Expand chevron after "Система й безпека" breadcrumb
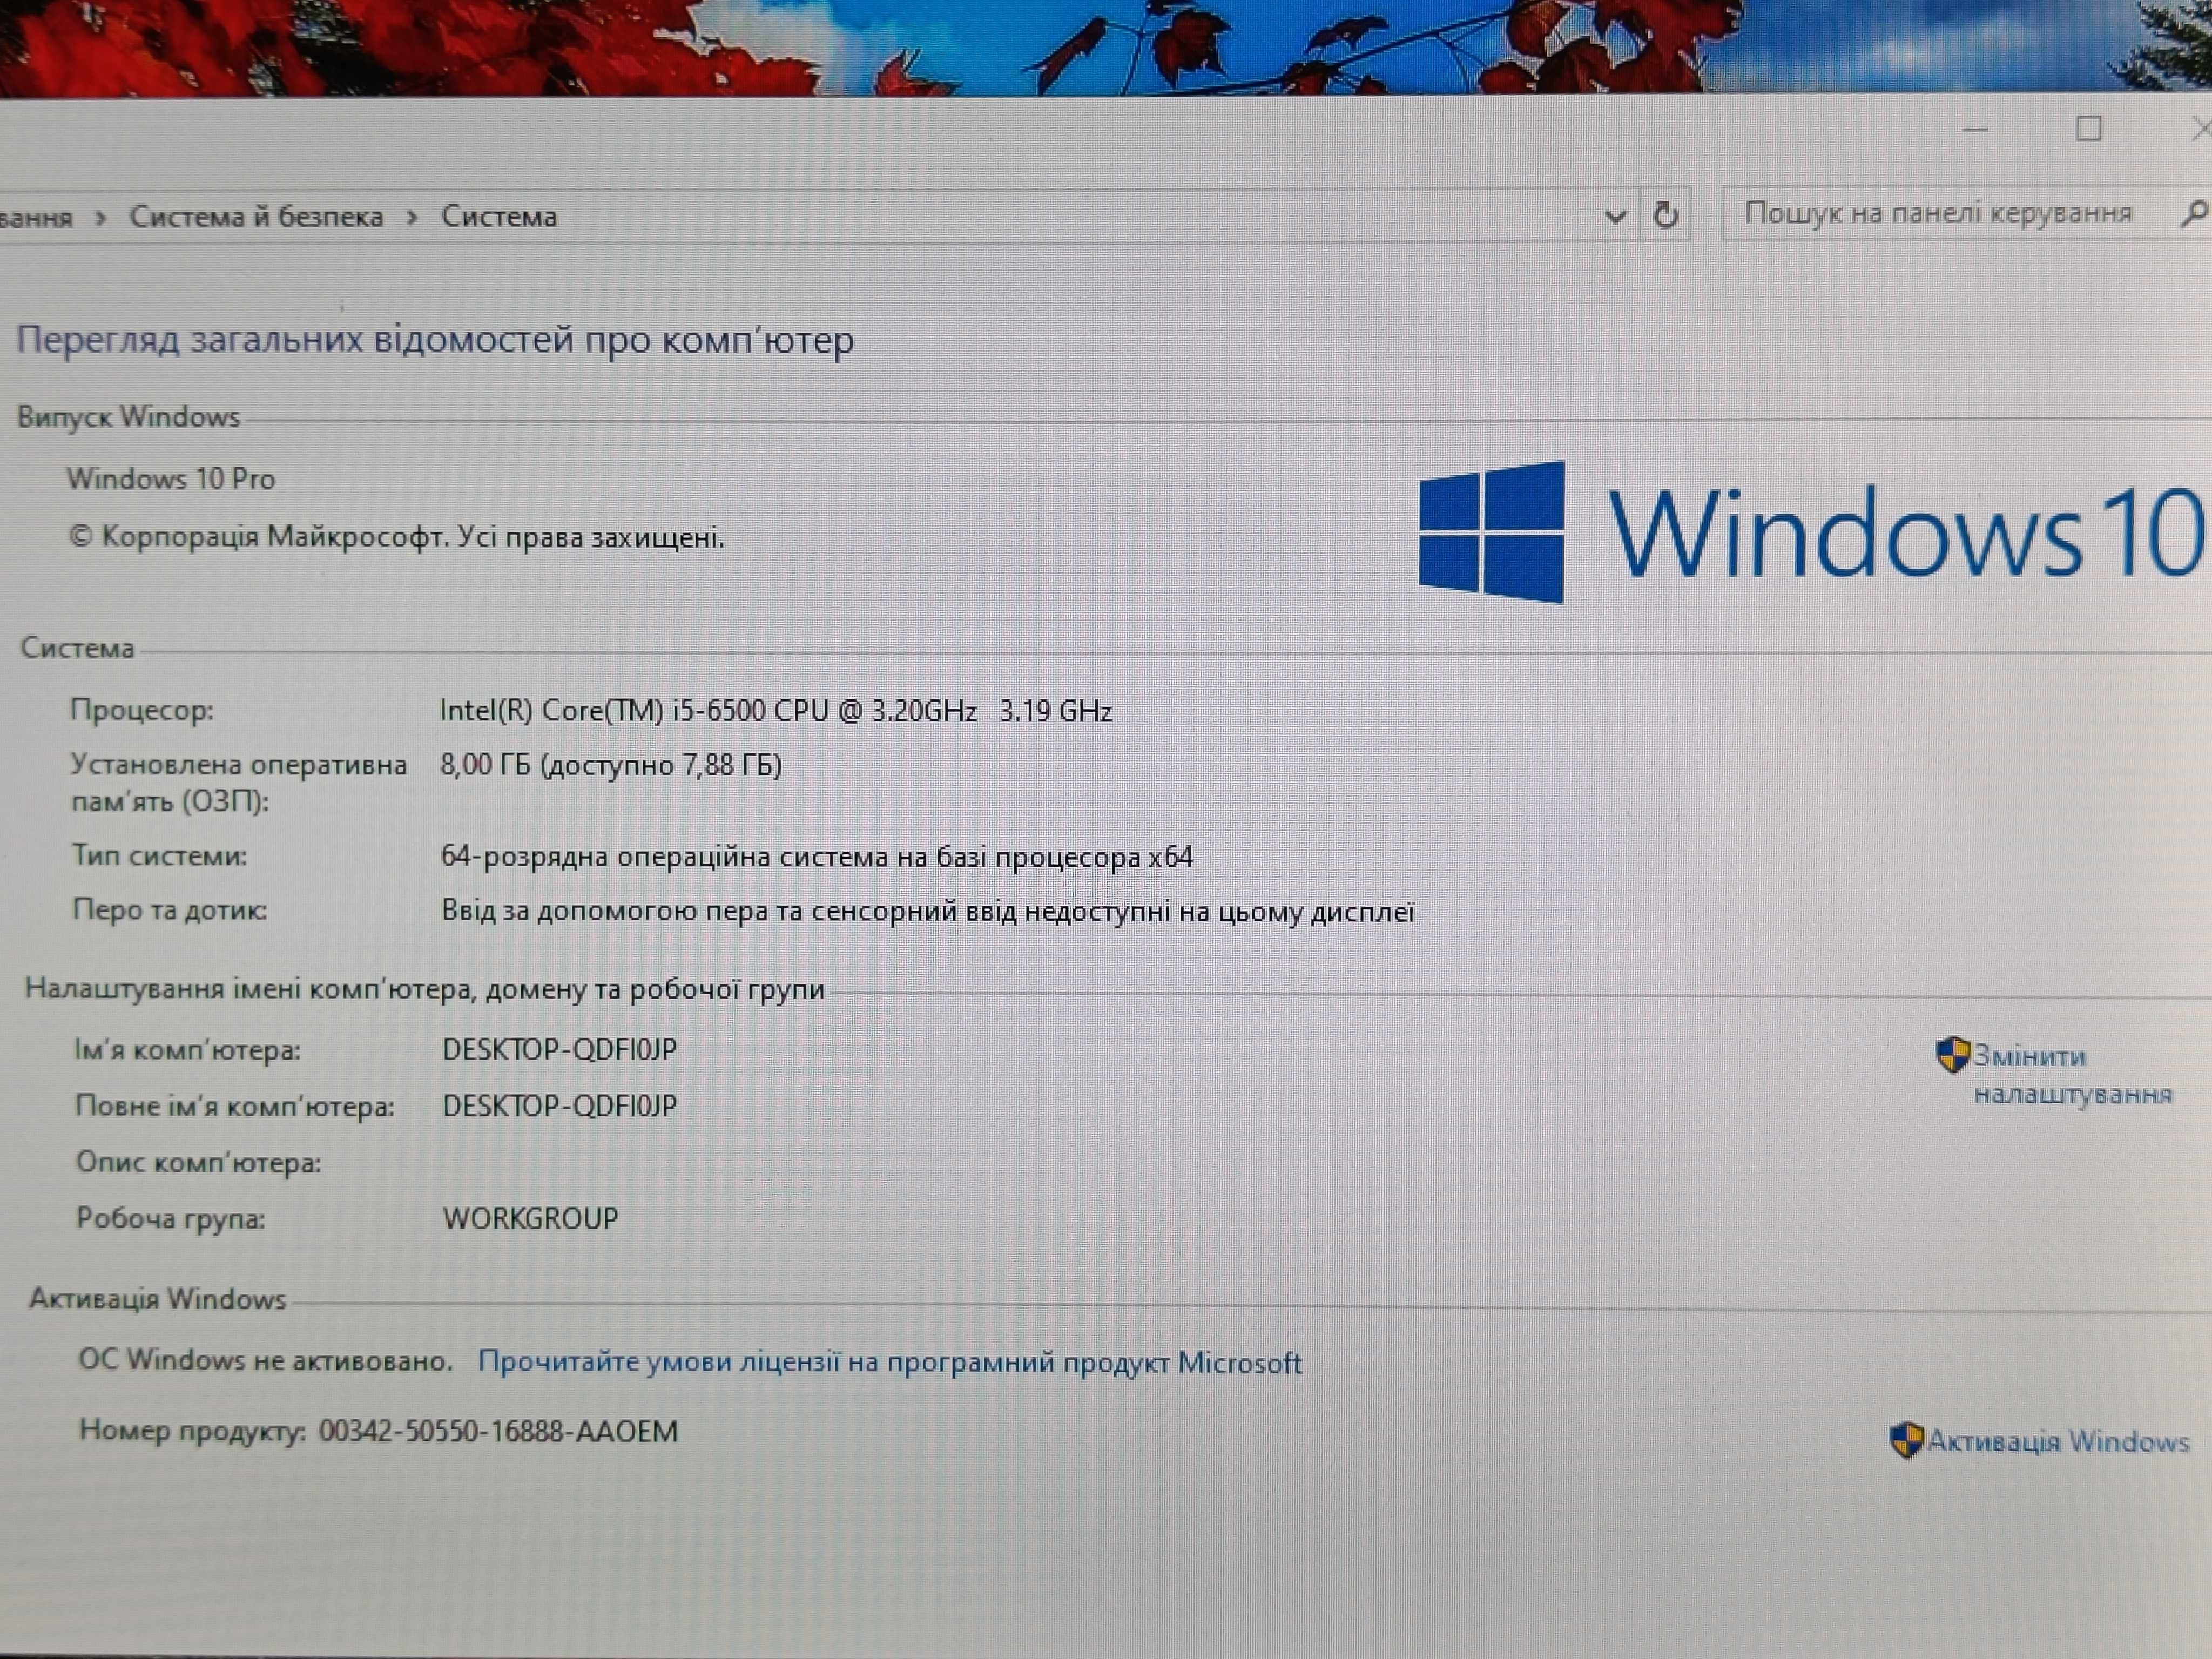Screen dimensions: 2212x1659 (x=412, y=218)
